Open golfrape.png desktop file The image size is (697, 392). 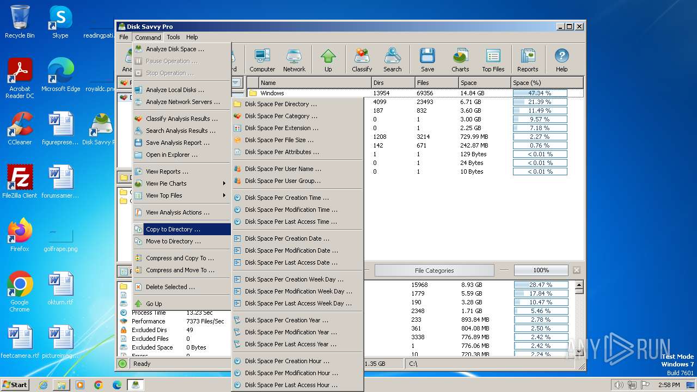(x=60, y=239)
